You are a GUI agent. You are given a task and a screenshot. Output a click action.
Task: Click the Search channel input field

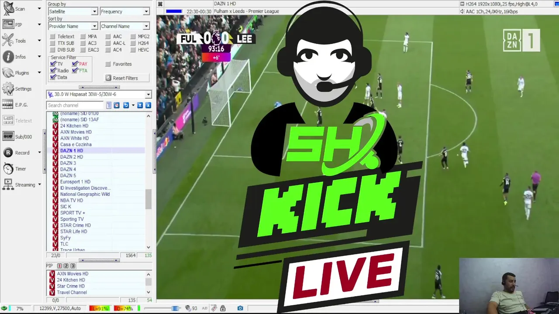click(75, 105)
